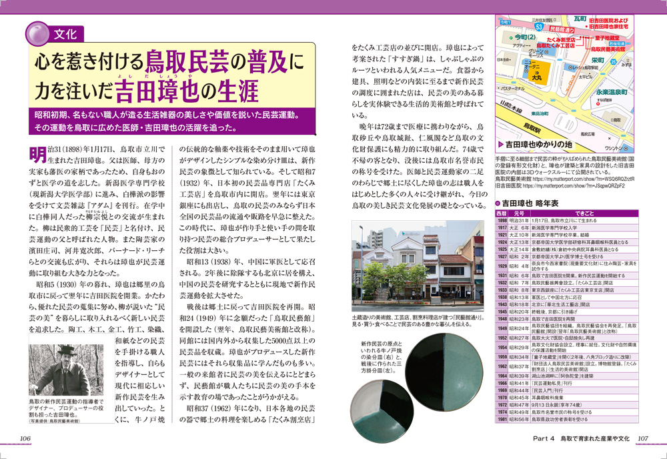Click the 山陰本線 railway label on the map

[x=511, y=106]
